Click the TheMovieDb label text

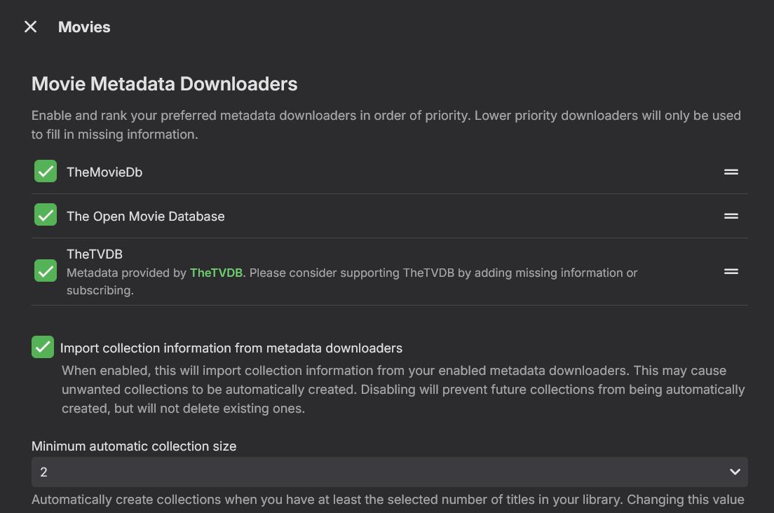tap(104, 172)
